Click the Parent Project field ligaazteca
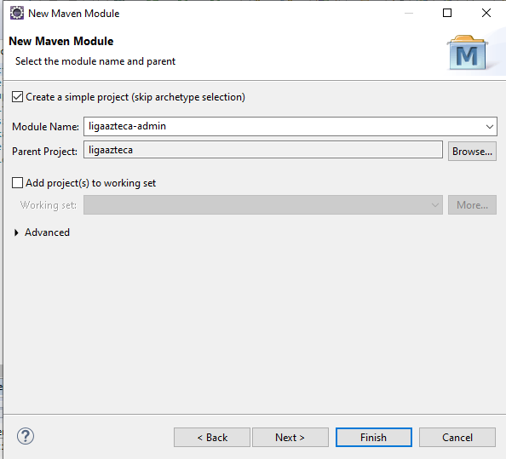 coord(263,150)
